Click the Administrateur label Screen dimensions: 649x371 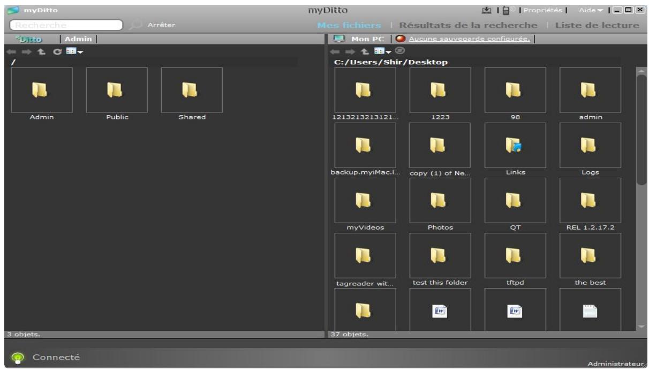tap(615, 364)
